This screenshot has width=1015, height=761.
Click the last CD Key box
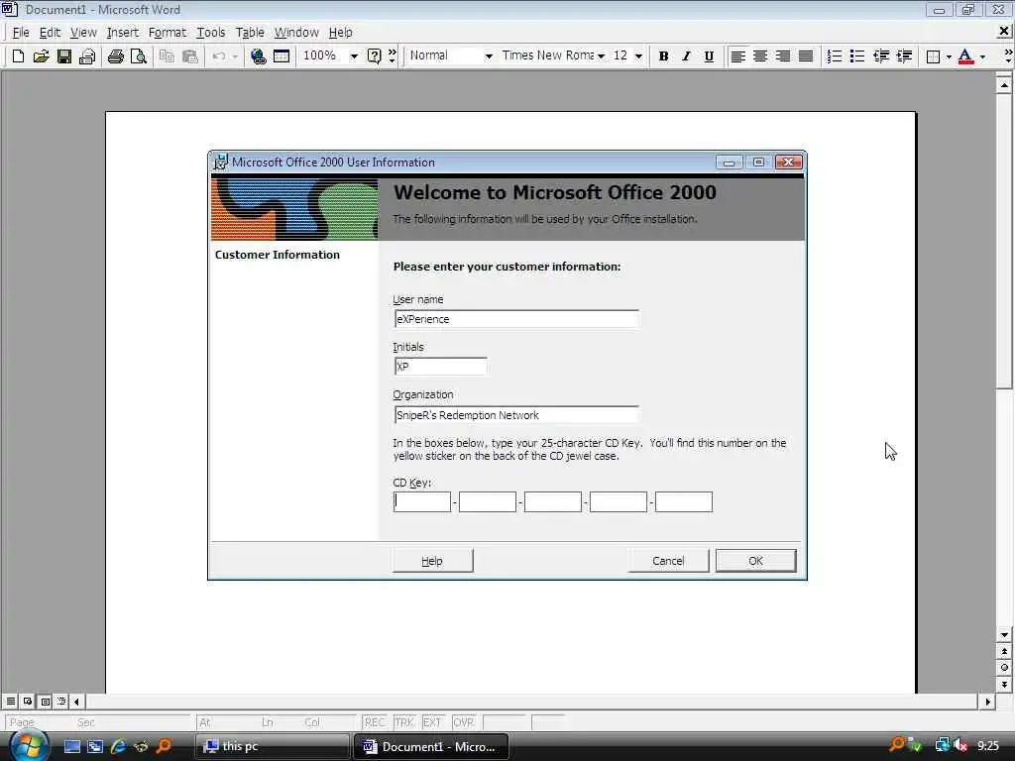[x=684, y=502]
